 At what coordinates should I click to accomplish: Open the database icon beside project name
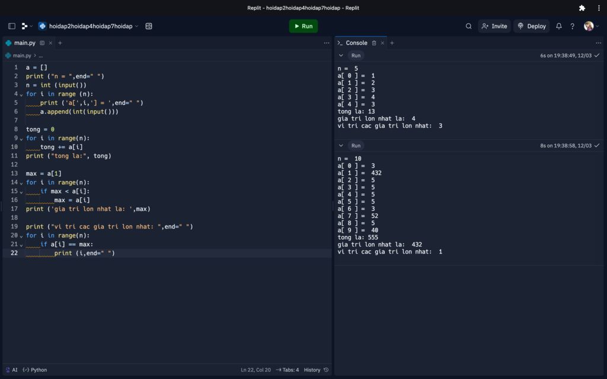149,26
